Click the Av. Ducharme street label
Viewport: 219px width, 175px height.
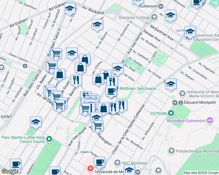123,32
